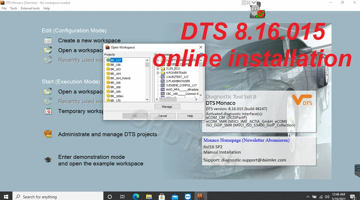Click the BR_156 project briefcase icon

point(108,65)
